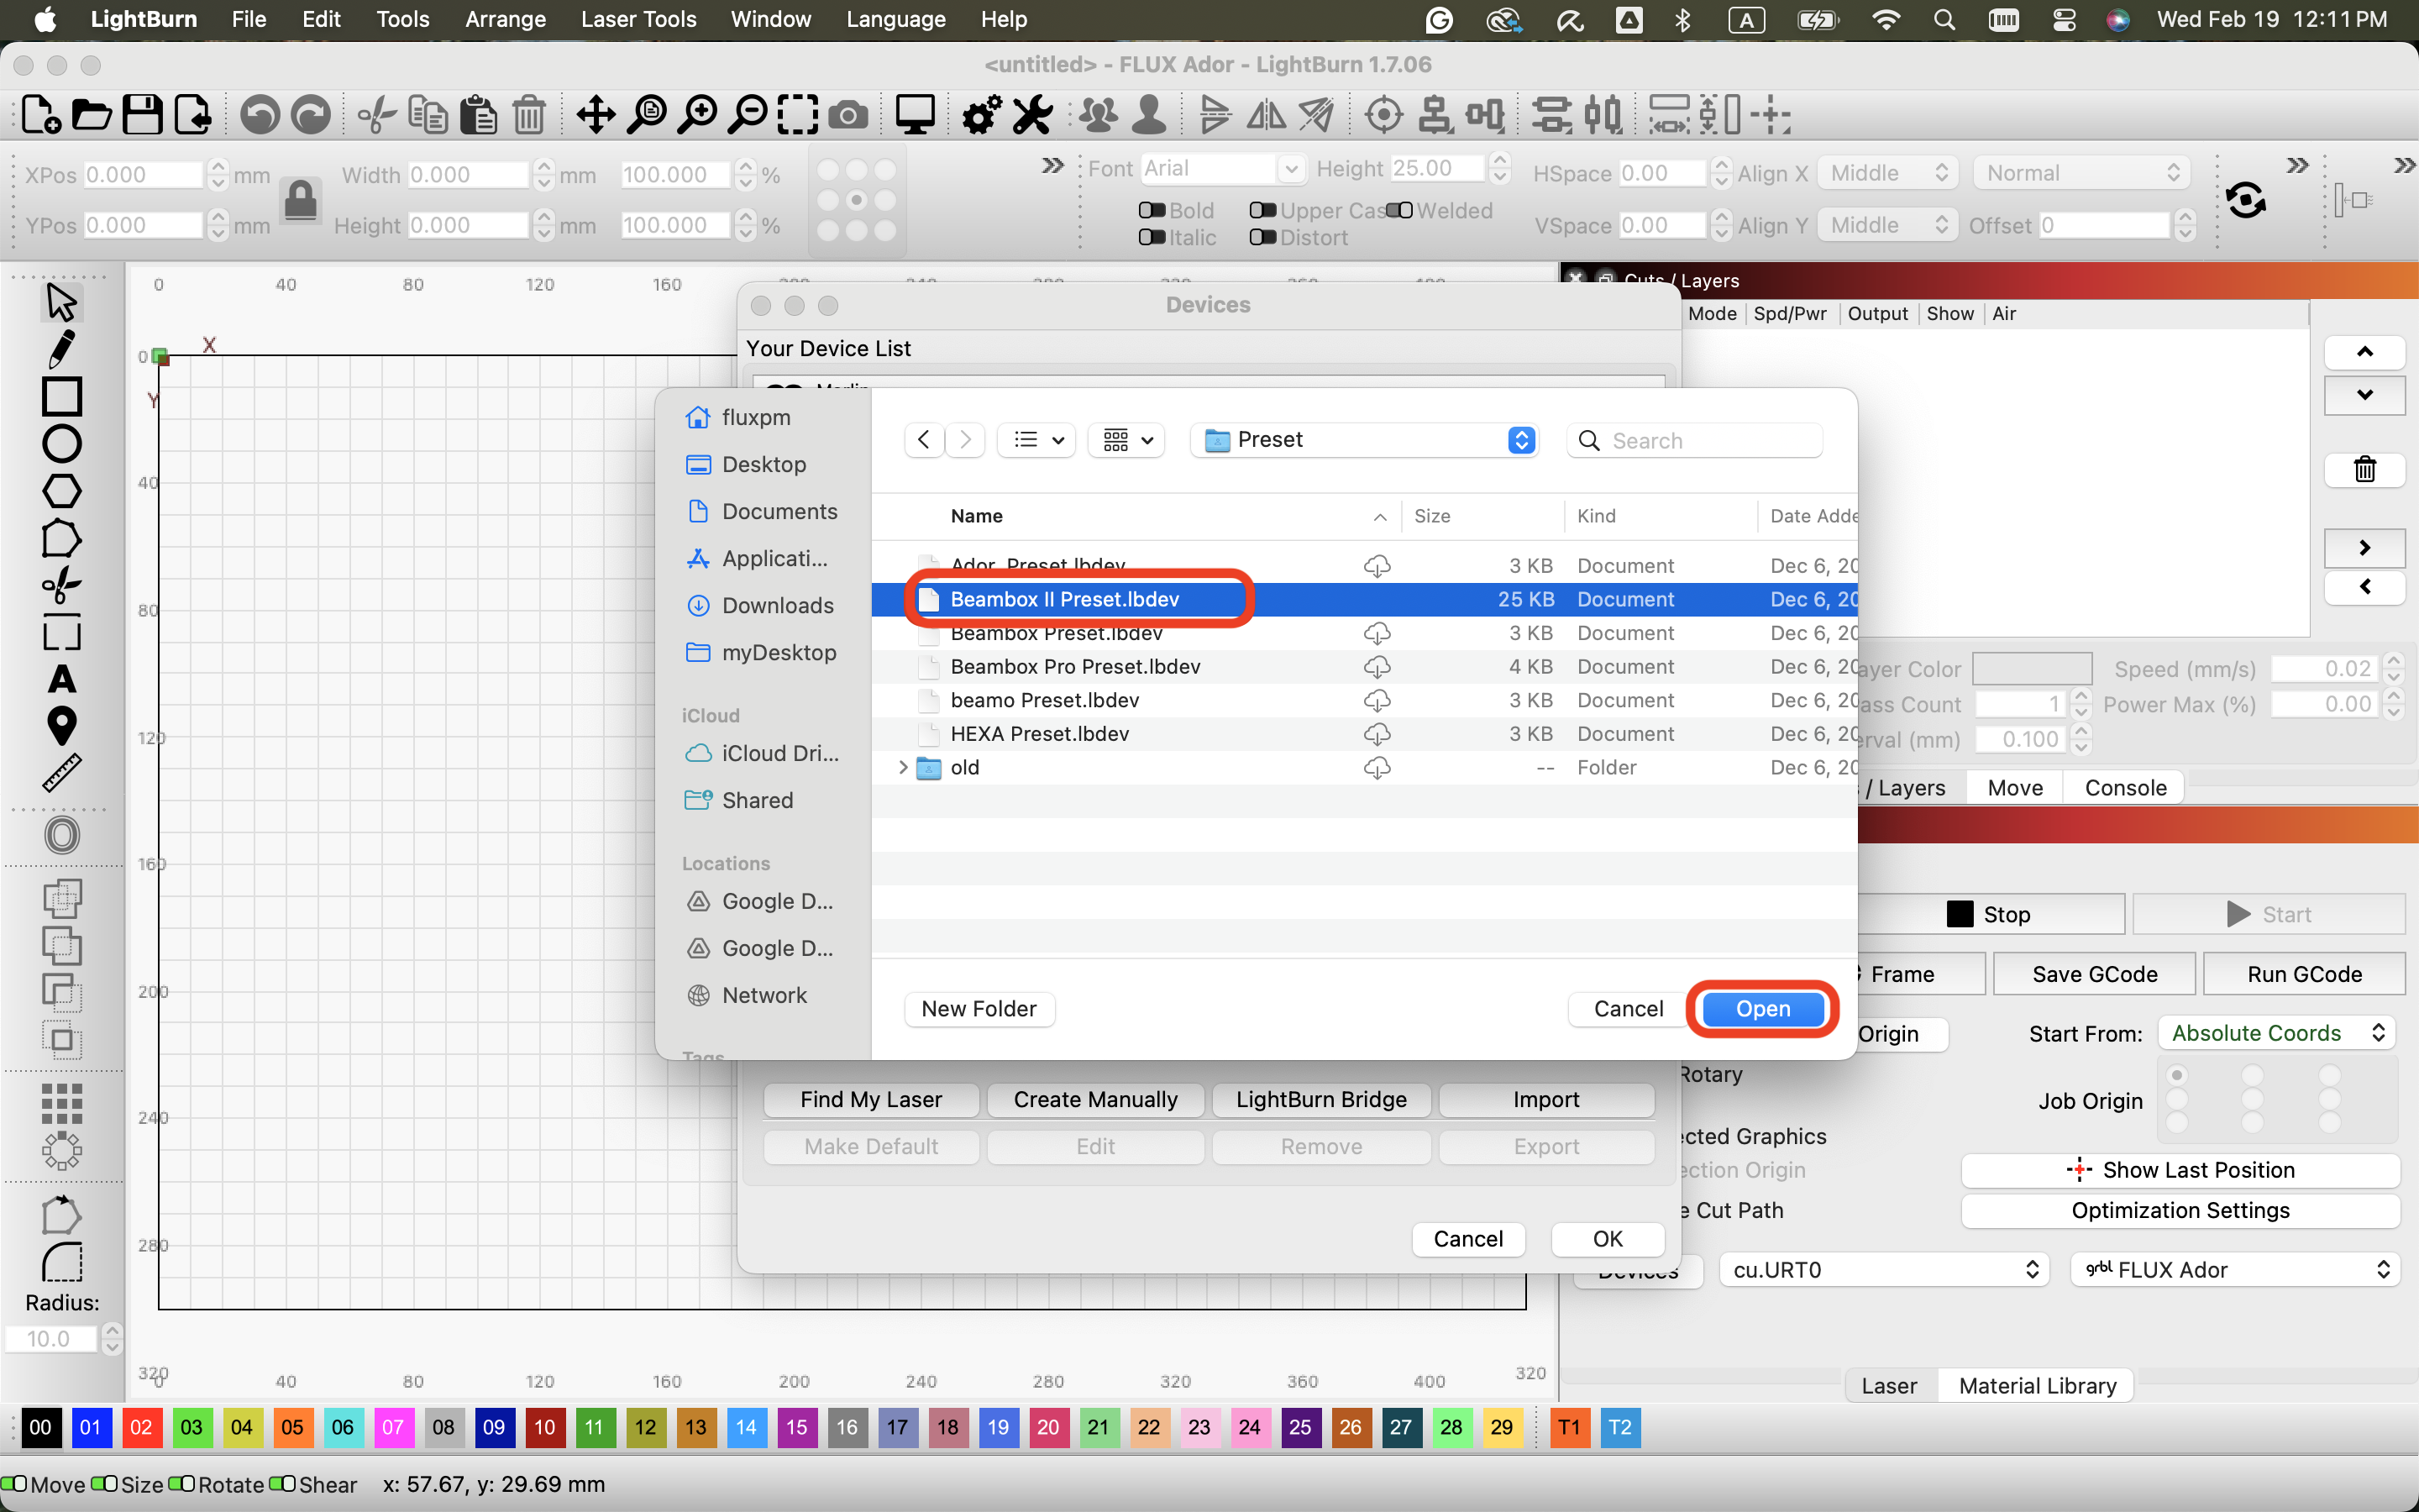This screenshot has width=2419, height=1512.
Task: Toggle the Shear switch in status bar
Action: (x=283, y=1484)
